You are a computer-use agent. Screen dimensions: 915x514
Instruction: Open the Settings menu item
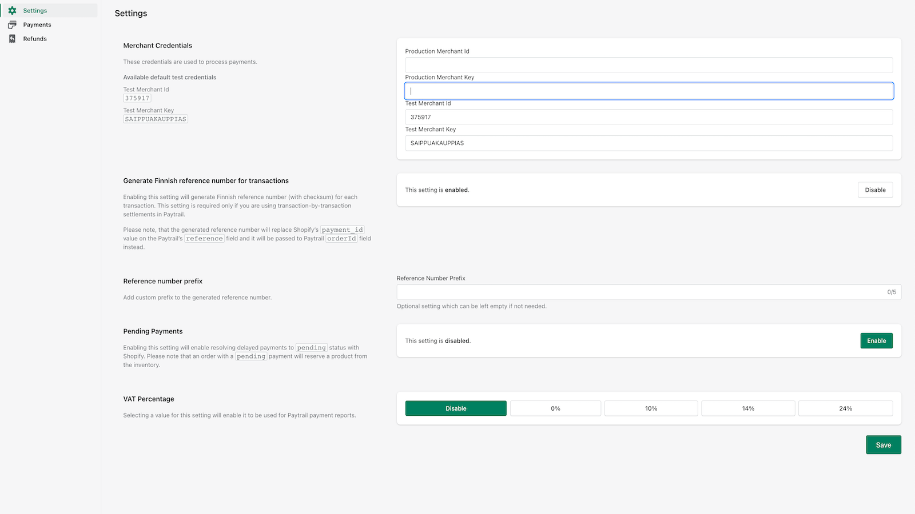pyautogui.click(x=50, y=10)
